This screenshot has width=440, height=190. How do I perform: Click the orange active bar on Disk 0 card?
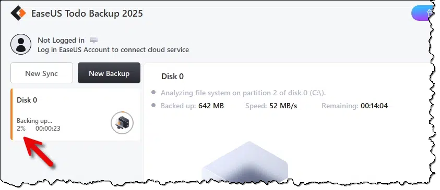pos(11,114)
